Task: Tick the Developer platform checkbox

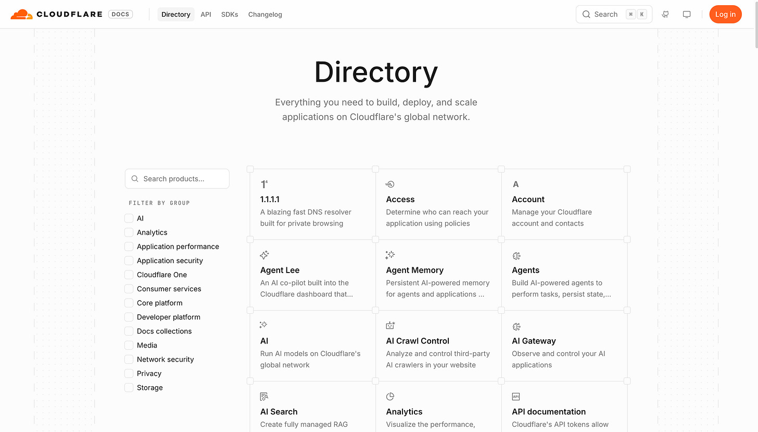Action: pos(129,317)
